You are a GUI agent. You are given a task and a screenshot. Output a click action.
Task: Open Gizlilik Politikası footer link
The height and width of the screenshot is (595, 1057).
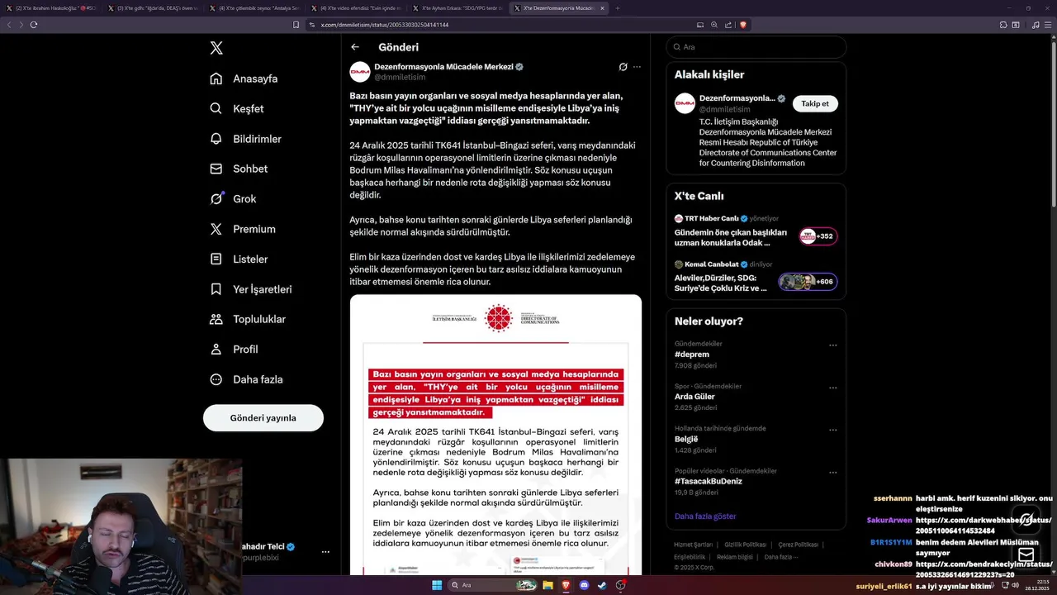coord(745,545)
